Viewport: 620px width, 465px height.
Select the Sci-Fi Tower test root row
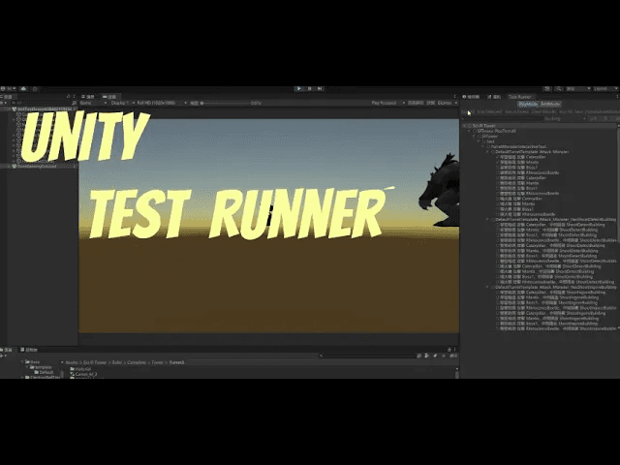[539, 126]
